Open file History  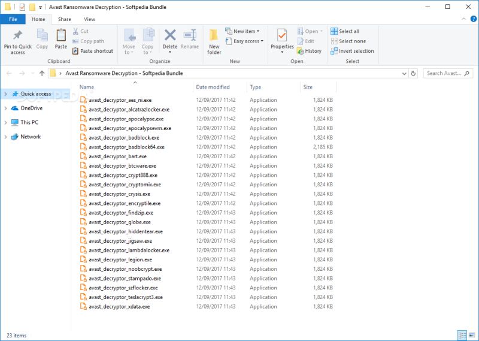pos(309,51)
